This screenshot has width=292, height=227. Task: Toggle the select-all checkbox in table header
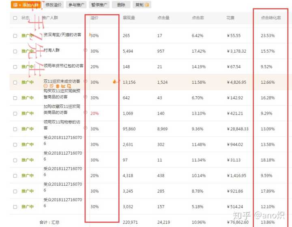pyautogui.click(x=15, y=18)
